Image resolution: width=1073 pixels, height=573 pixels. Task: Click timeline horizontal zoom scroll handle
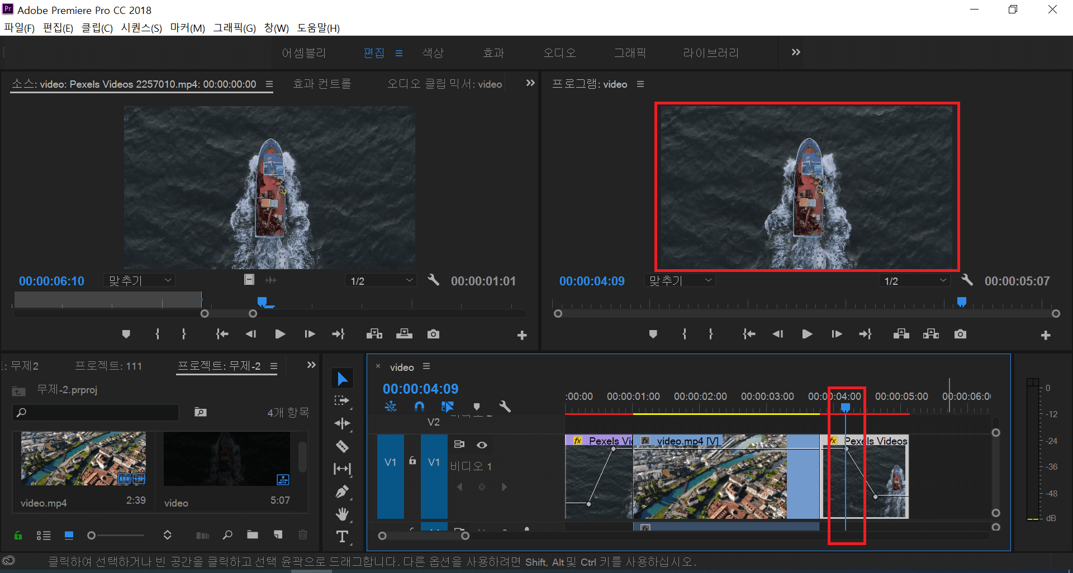click(465, 536)
